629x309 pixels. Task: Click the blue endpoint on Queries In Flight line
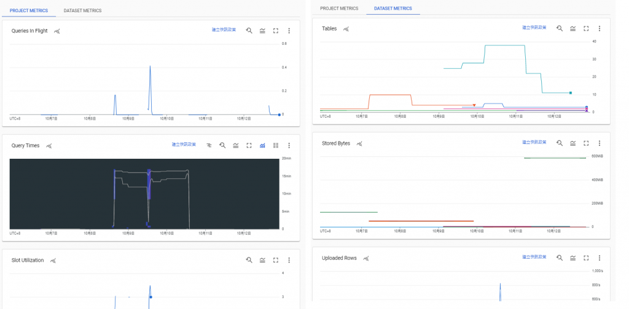click(x=279, y=115)
